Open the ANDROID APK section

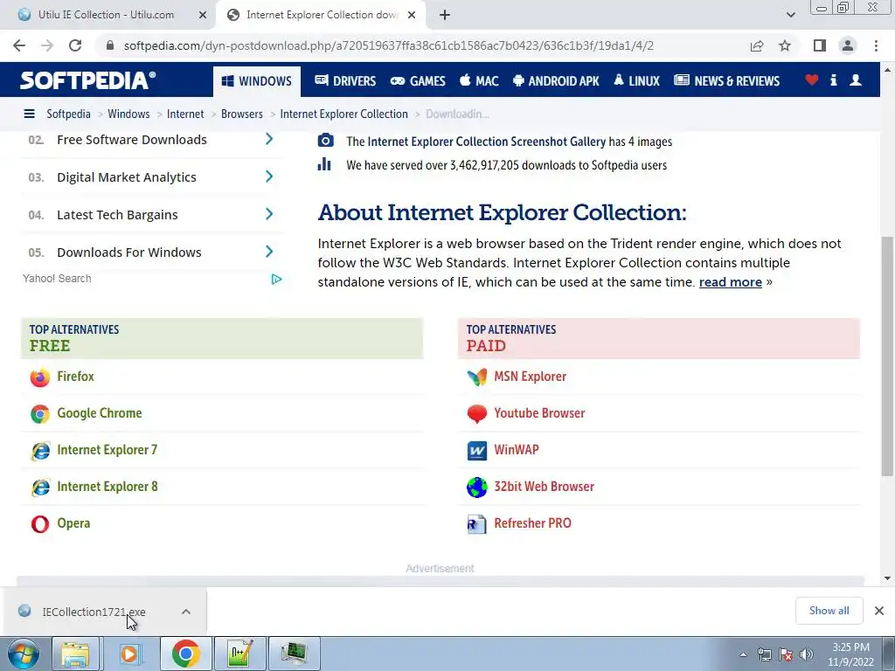pyautogui.click(x=556, y=81)
